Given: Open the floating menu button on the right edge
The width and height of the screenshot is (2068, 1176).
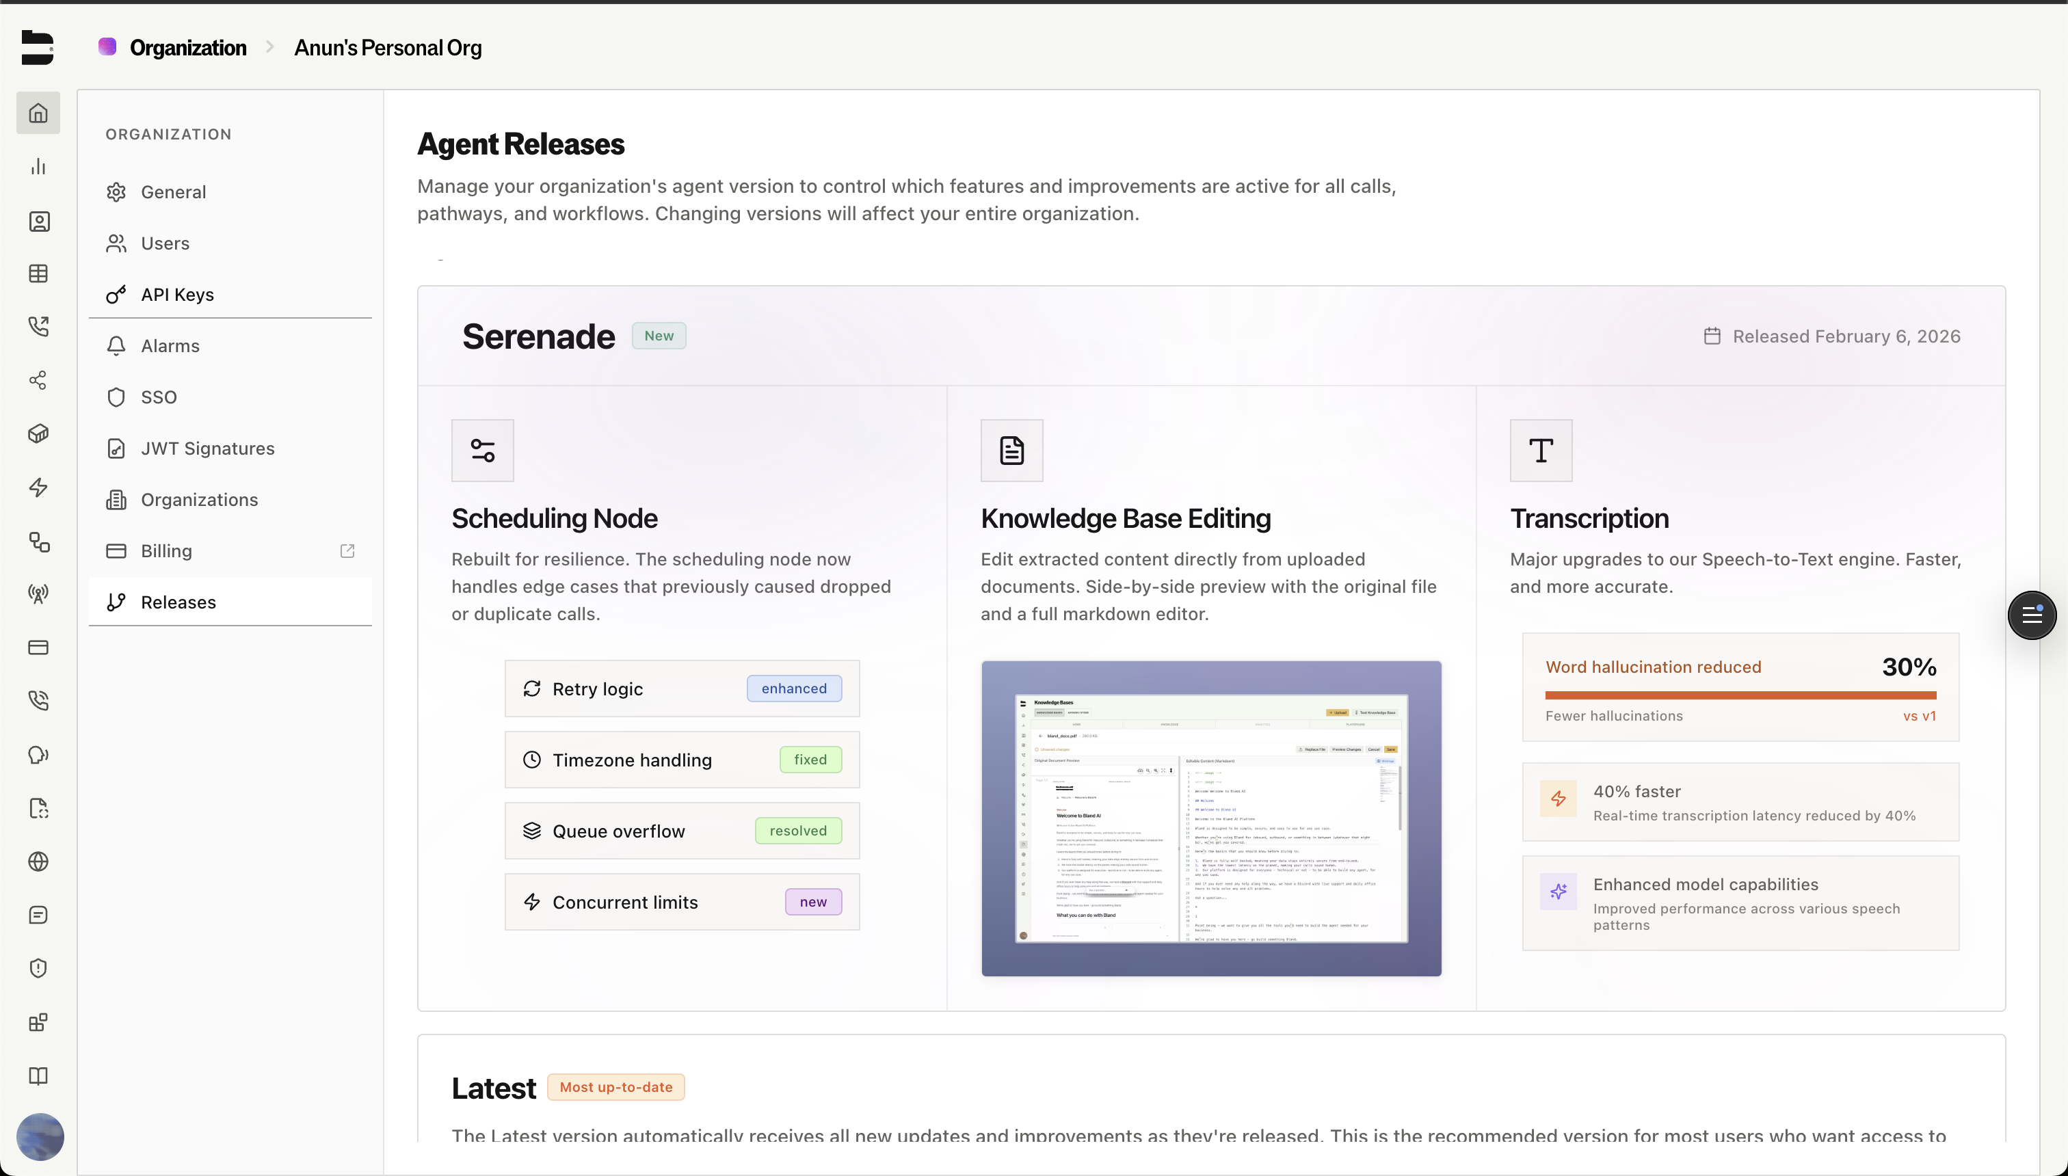Looking at the screenshot, I should pos(2032,615).
